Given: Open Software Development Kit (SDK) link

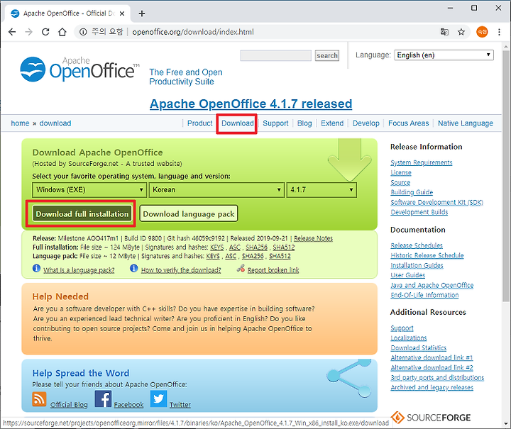Looking at the screenshot, I should 436,203.
